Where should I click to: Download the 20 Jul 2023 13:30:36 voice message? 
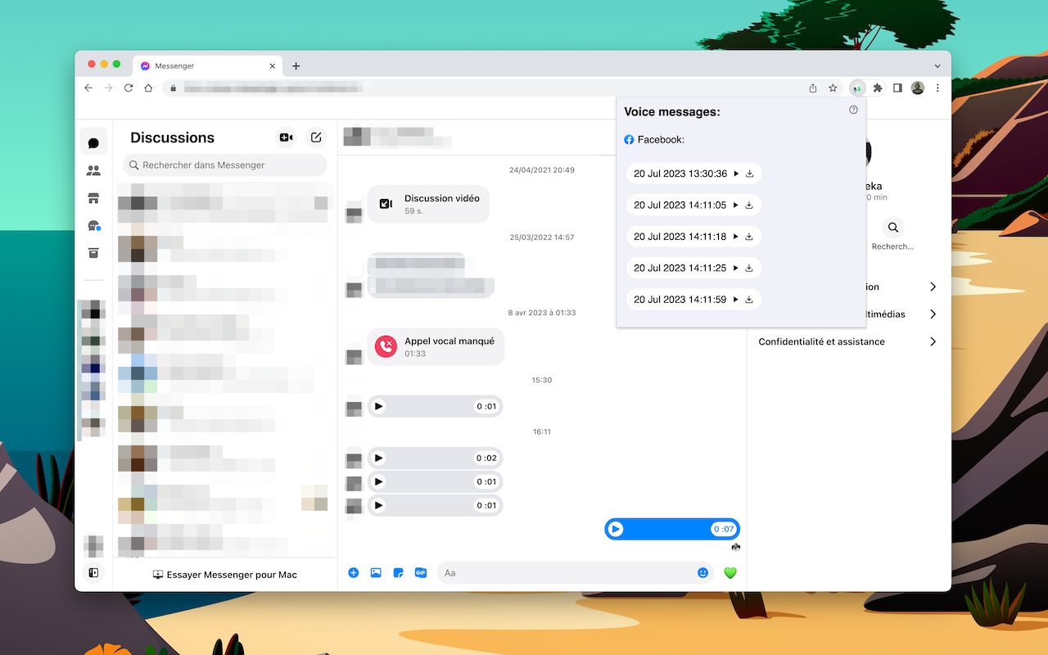(748, 173)
